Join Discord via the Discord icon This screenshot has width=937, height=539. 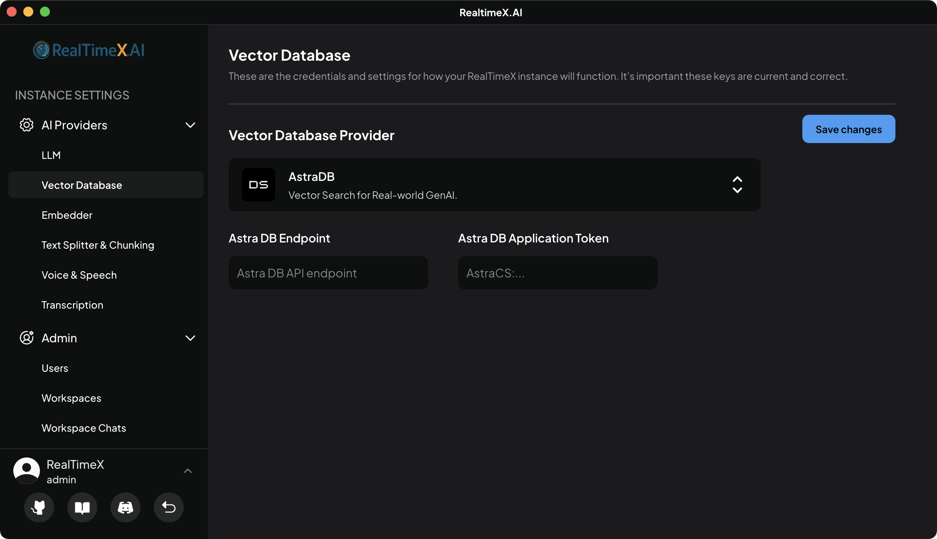(125, 507)
